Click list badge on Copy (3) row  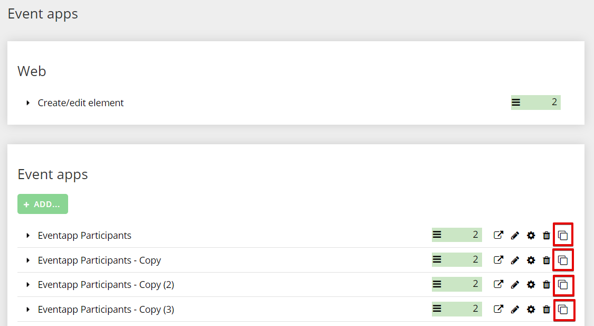click(457, 309)
